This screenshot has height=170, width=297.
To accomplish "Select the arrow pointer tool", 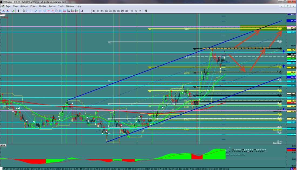I will [x=24, y=11].
